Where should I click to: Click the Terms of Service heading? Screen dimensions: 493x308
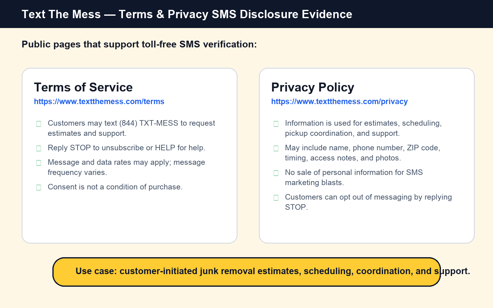(83, 87)
